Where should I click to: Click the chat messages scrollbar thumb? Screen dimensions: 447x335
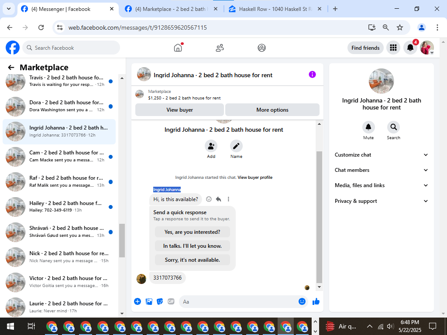coord(319,217)
